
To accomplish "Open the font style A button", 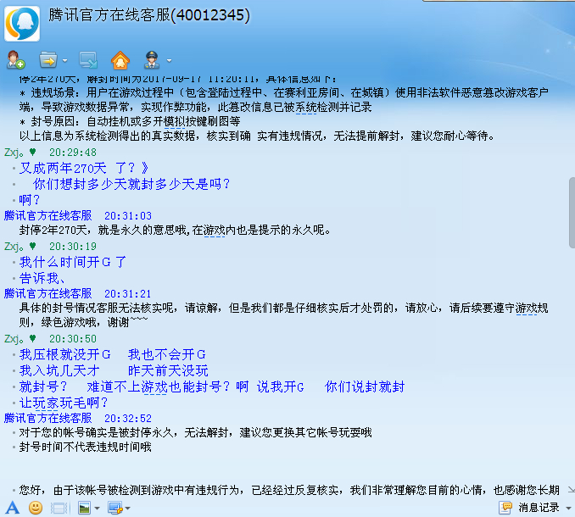I will 13,508.
